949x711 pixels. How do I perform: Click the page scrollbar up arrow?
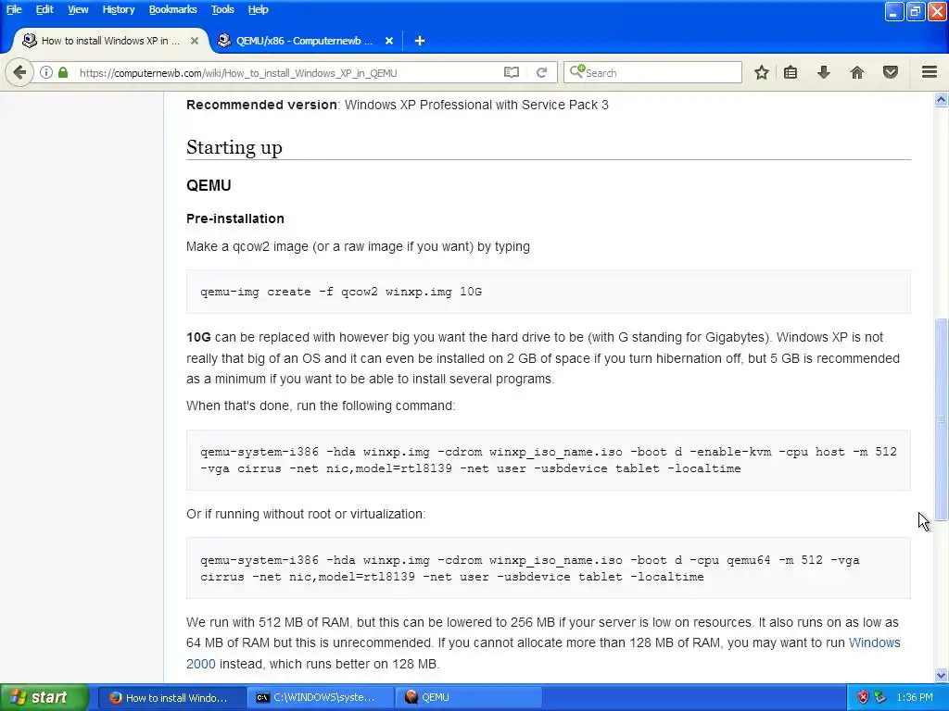(x=942, y=100)
